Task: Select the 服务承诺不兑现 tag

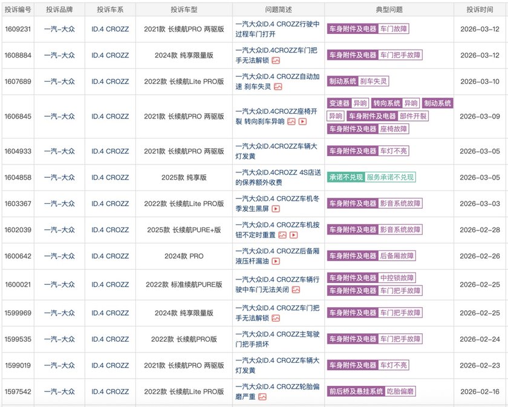Action: (x=391, y=177)
